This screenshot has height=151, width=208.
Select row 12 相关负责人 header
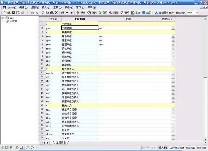tap(42, 69)
